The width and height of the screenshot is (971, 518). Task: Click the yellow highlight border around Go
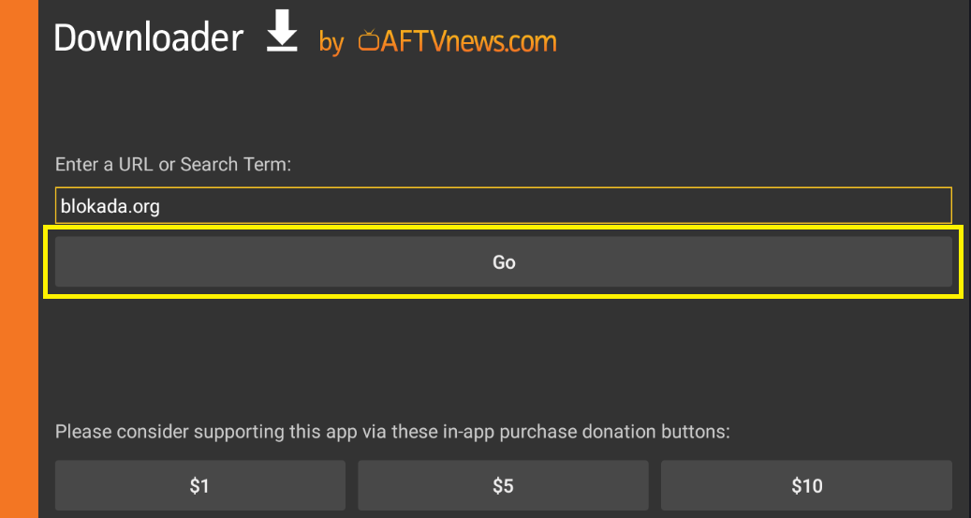[x=504, y=229]
